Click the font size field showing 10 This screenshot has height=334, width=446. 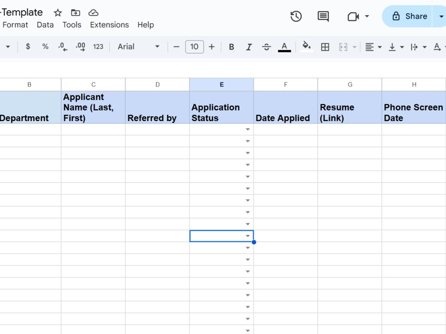pyautogui.click(x=194, y=47)
